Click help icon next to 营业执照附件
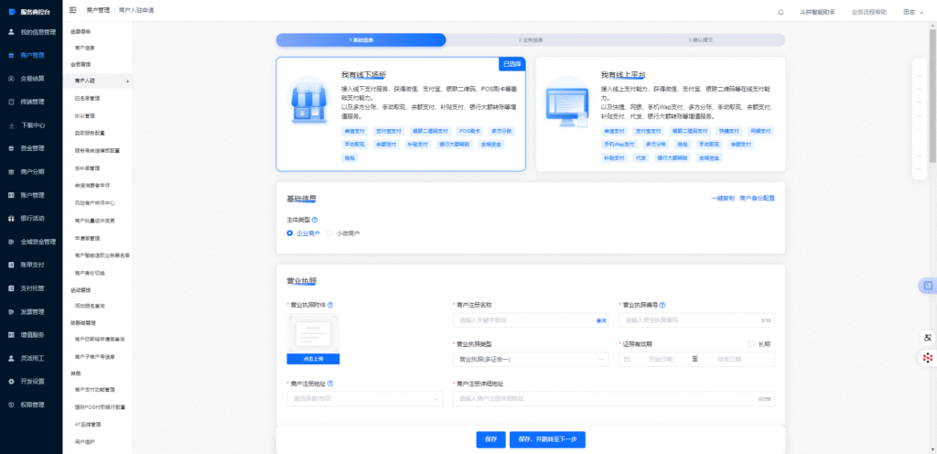Image resolution: width=937 pixels, height=454 pixels. [329, 305]
